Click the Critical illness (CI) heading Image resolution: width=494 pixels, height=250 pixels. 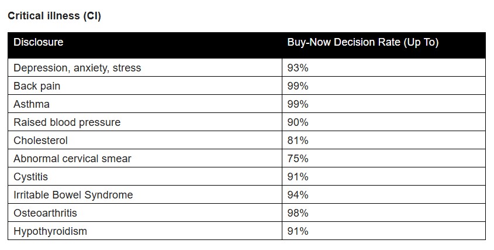(x=54, y=16)
